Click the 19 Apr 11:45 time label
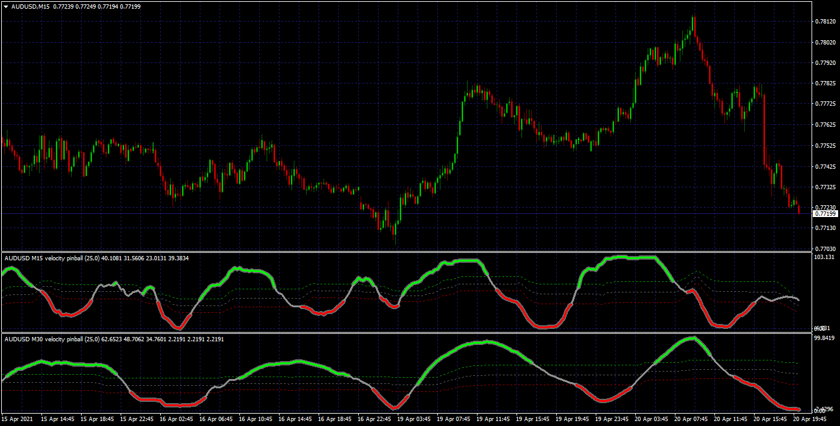 pyautogui.click(x=493, y=419)
